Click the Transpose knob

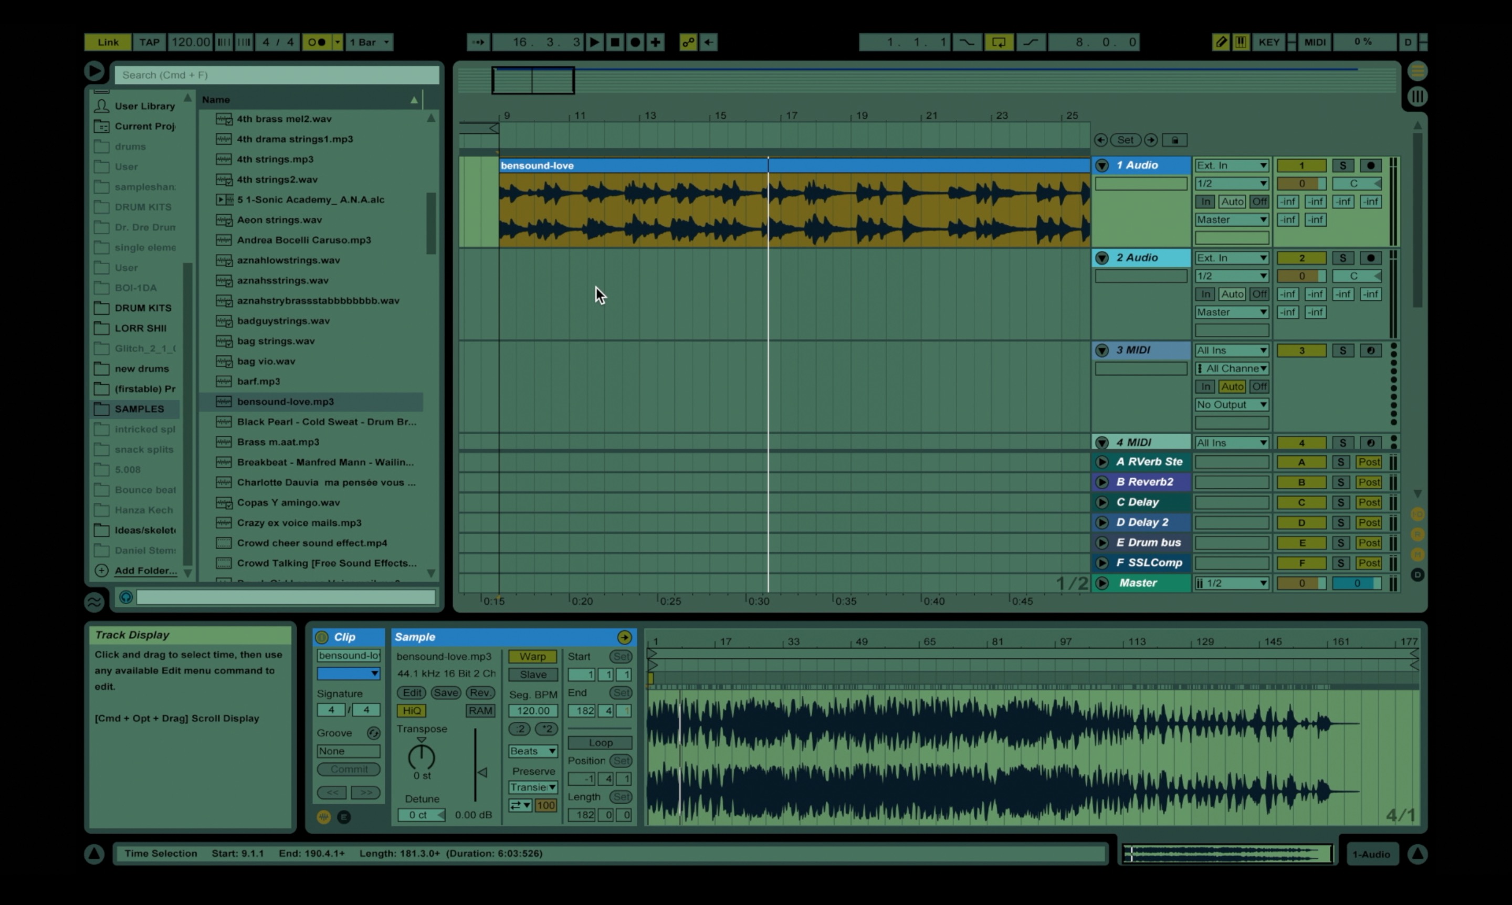[x=421, y=758]
